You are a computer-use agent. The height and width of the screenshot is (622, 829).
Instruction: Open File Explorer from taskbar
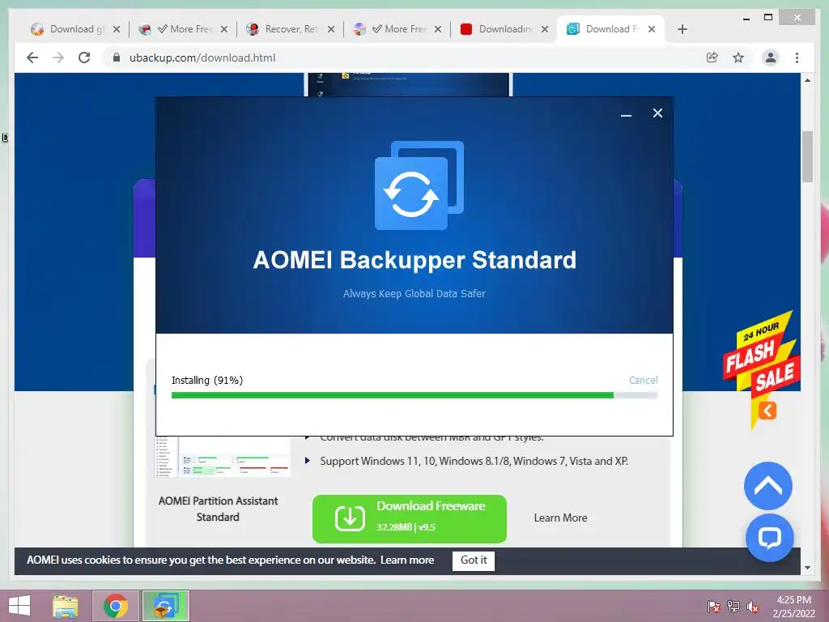66,606
